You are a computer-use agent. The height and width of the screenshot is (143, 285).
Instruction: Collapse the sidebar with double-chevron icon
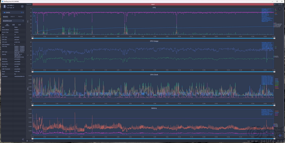[23, 139]
